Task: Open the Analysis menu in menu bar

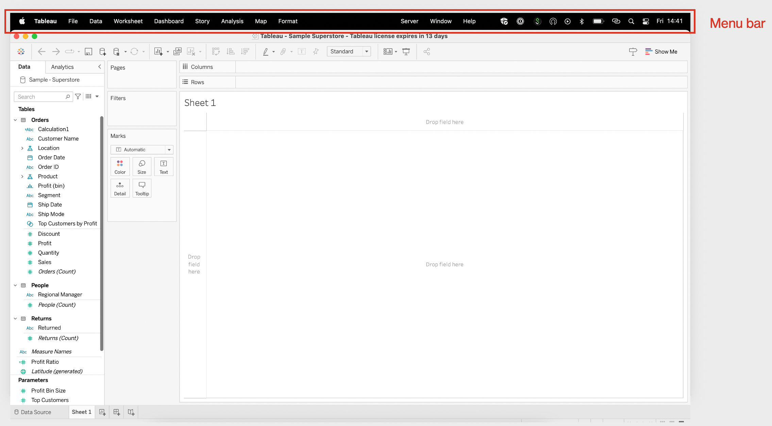Action: (x=232, y=21)
